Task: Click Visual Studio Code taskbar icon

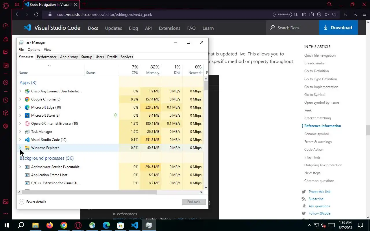Action: point(135,225)
